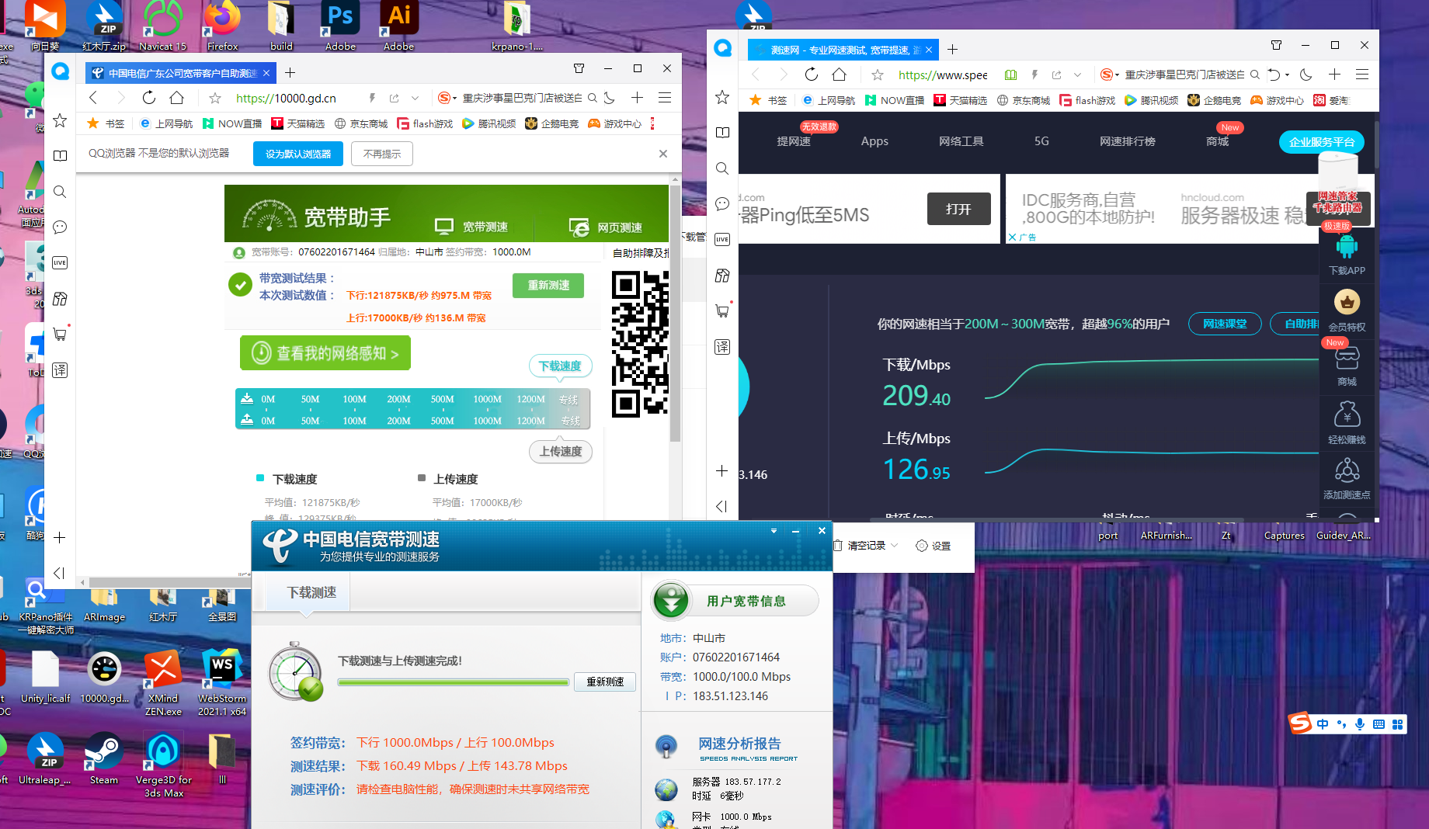1429x829 pixels.
Task: Open 会员特权 crown icon on 测速网
Action: pos(1347,302)
